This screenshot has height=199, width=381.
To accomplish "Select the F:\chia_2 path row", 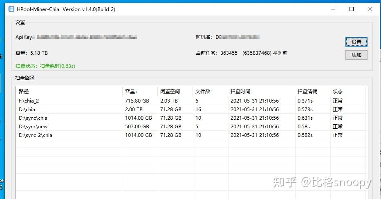I will (x=192, y=101).
